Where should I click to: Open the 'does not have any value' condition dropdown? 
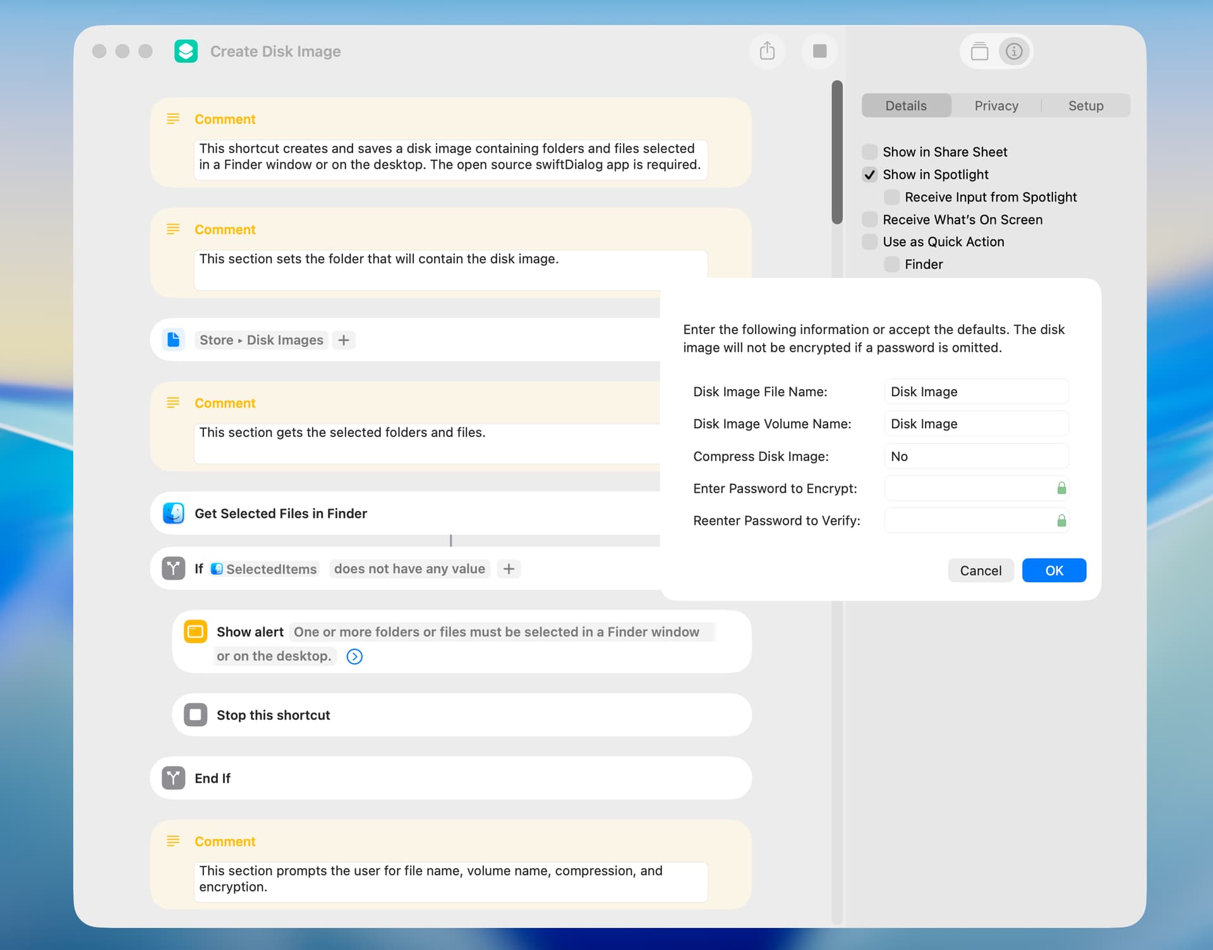pyautogui.click(x=409, y=569)
